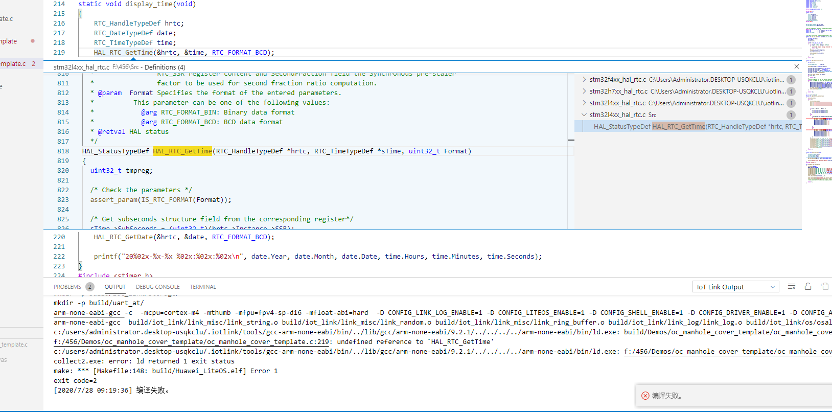Clear the output panel contents
This screenshot has height=412, width=832.
coord(792,287)
